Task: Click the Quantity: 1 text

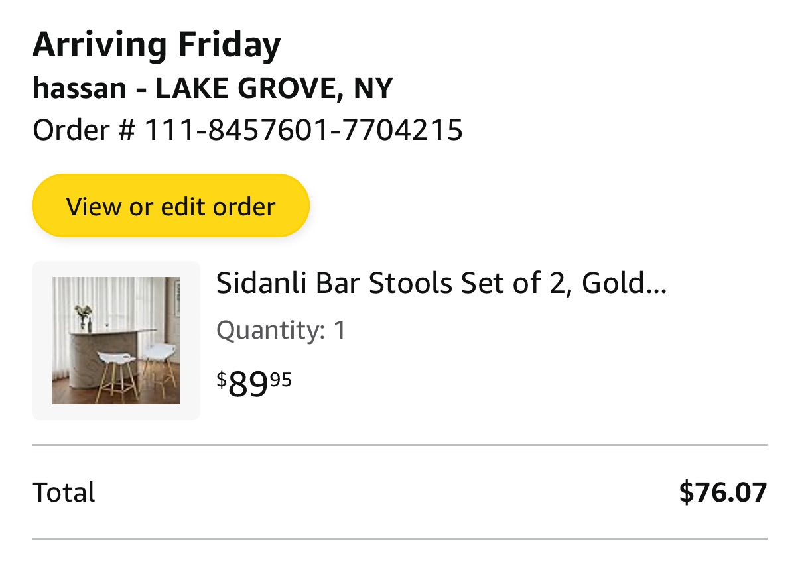Action: (281, 329)
